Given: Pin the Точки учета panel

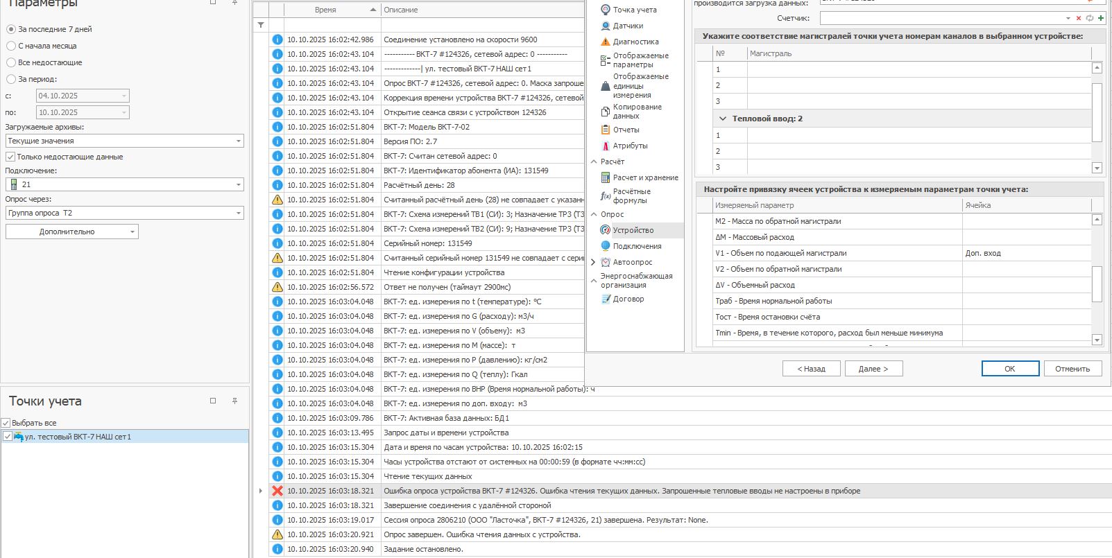Looking at the screenshot, I should pos(234,401).
